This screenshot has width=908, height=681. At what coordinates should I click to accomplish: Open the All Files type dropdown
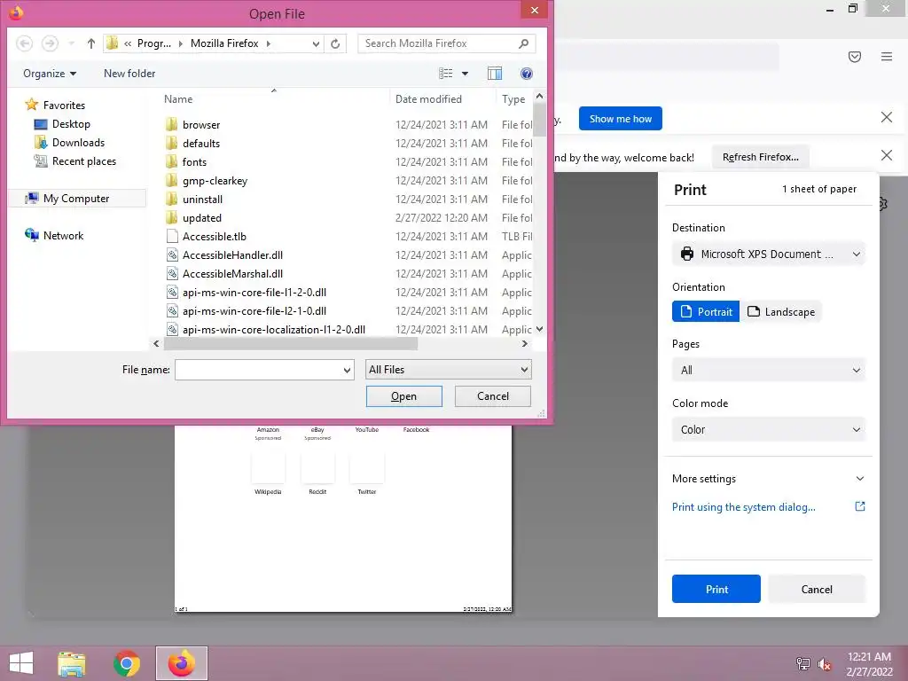[448, 370]
